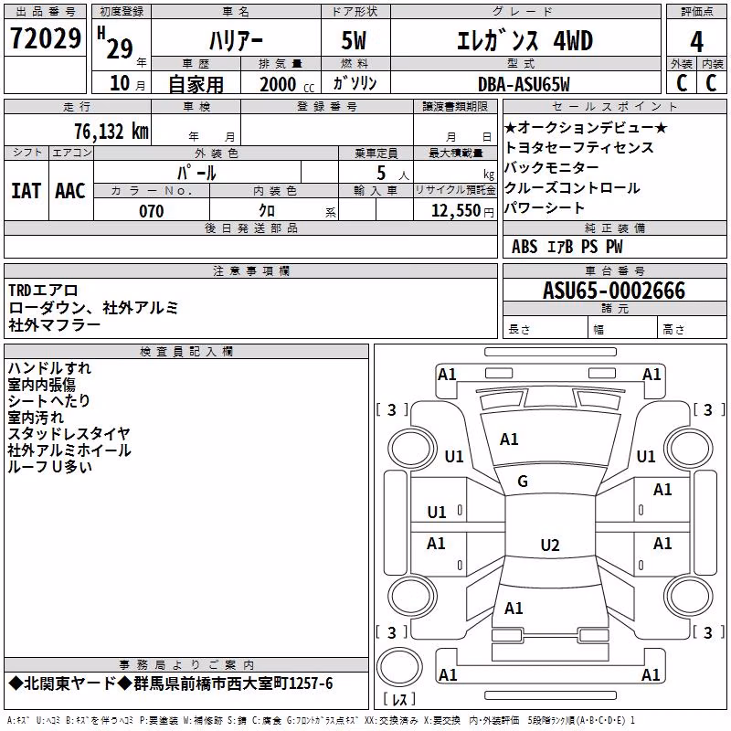
Task: Click the model code DBA-ASU65W
Action: coord(524,84)
